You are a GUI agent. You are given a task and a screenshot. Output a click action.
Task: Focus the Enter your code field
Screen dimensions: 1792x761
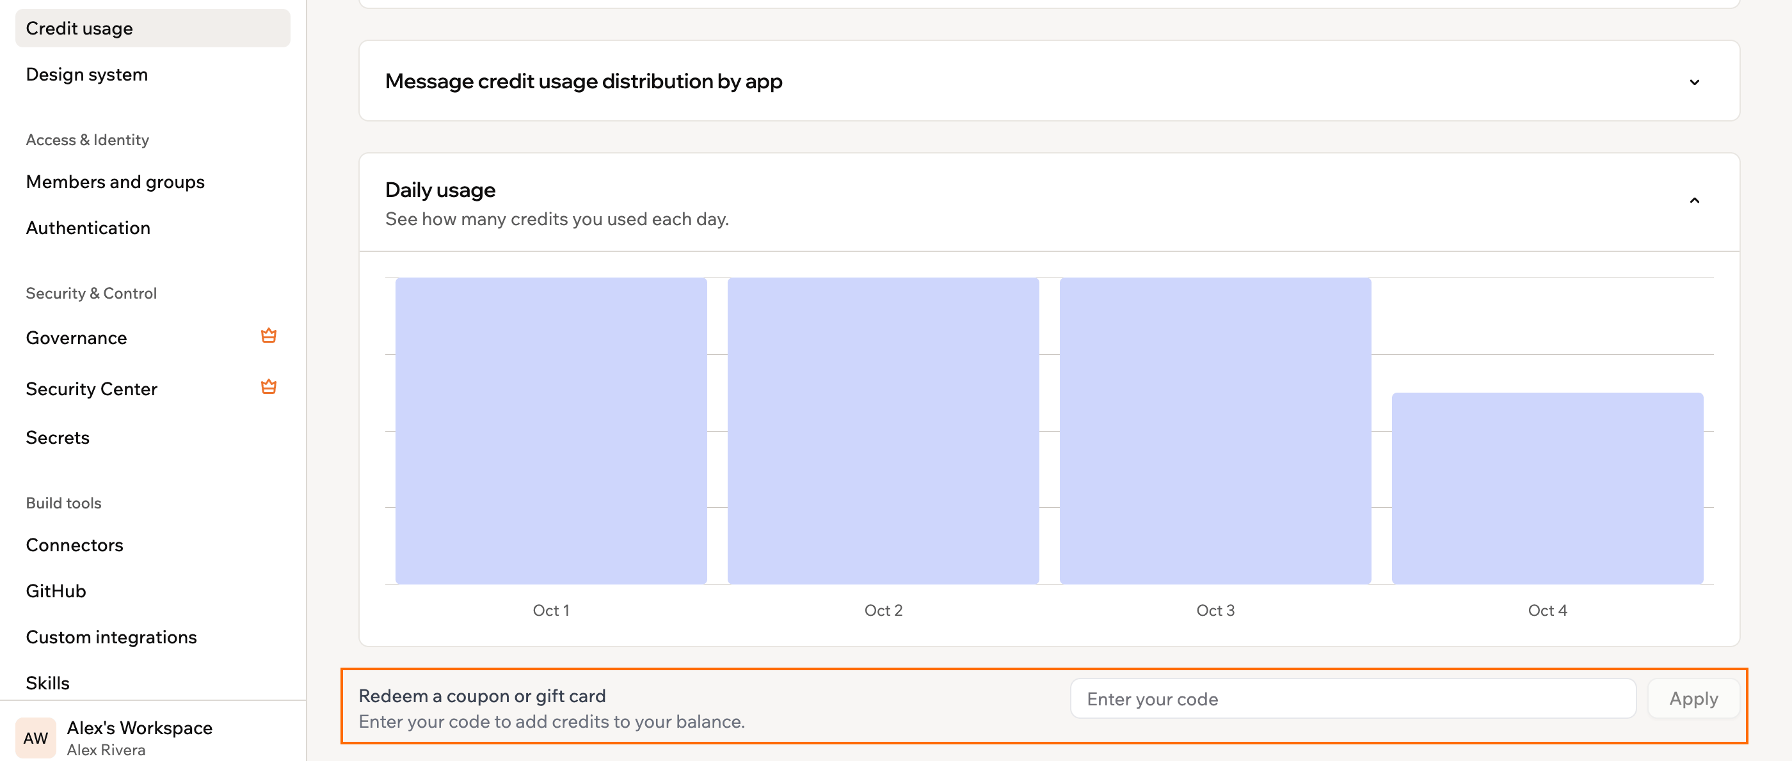click(x=1352, y=698)
